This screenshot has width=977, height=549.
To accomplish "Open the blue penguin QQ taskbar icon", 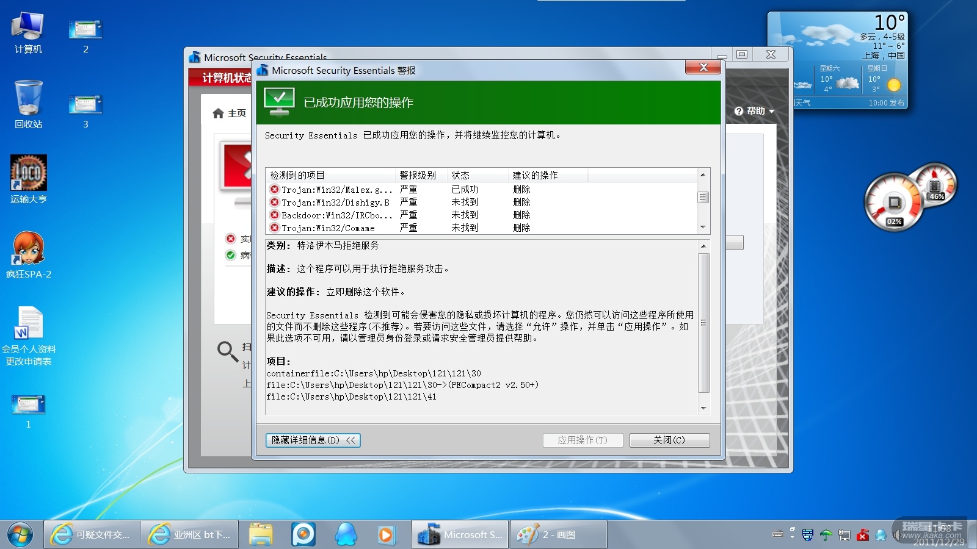I will click(346, 534).
